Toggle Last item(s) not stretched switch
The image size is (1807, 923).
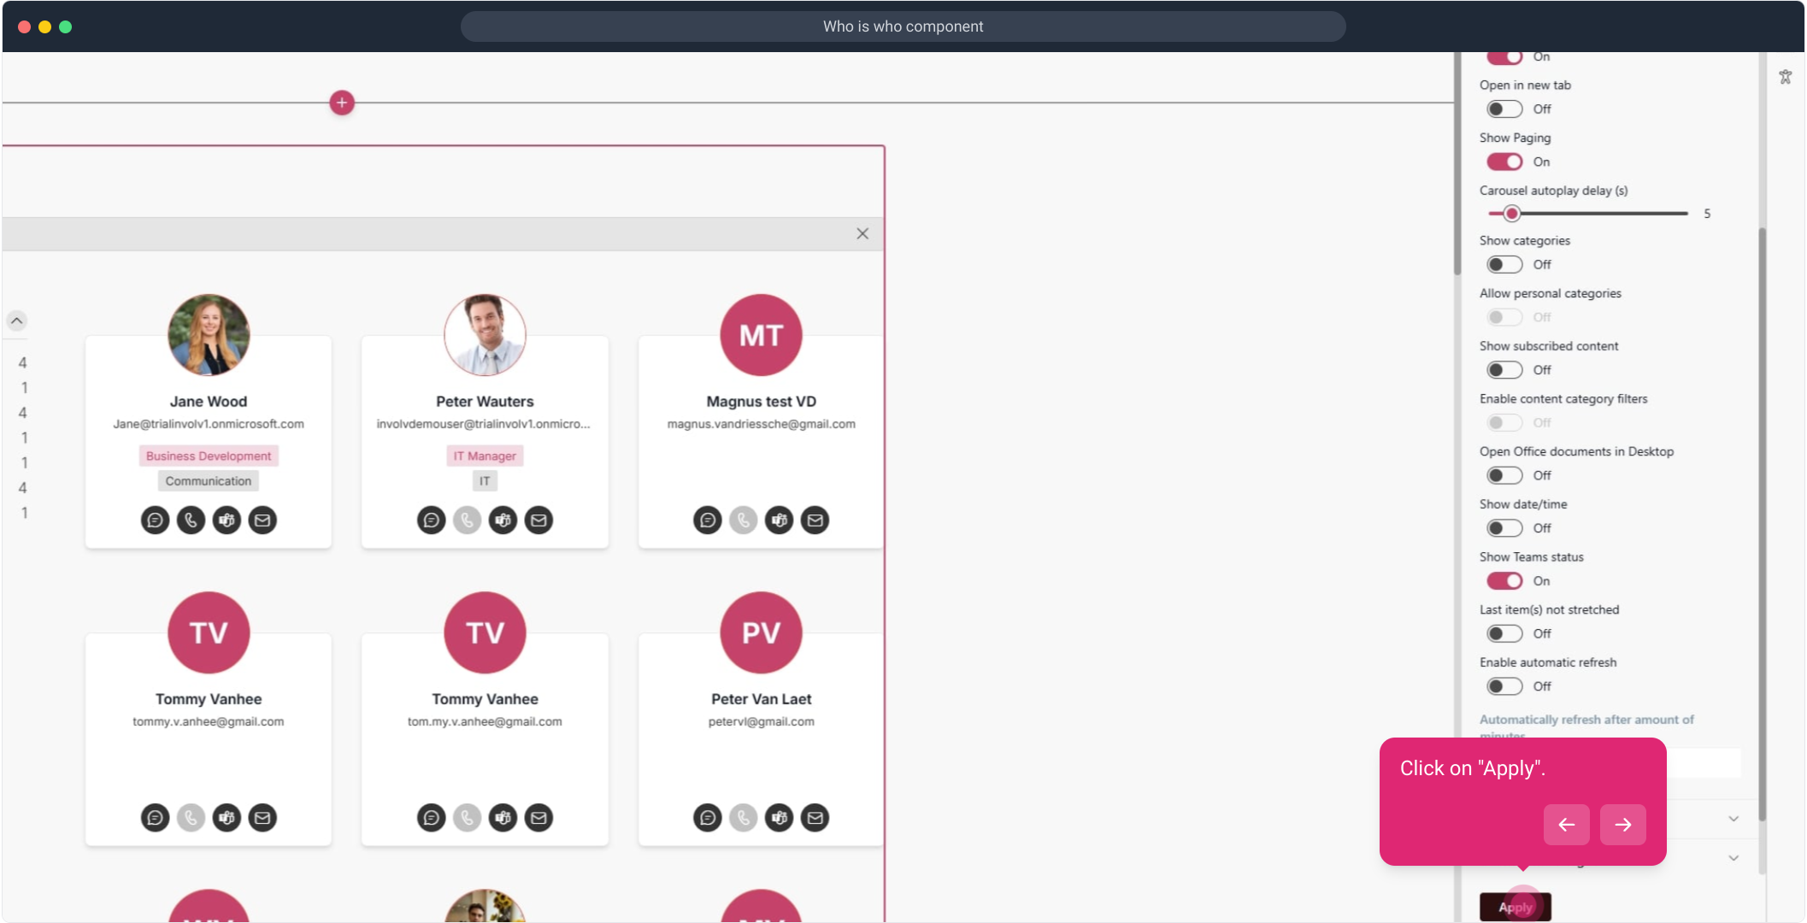(x=1504, y=633)
